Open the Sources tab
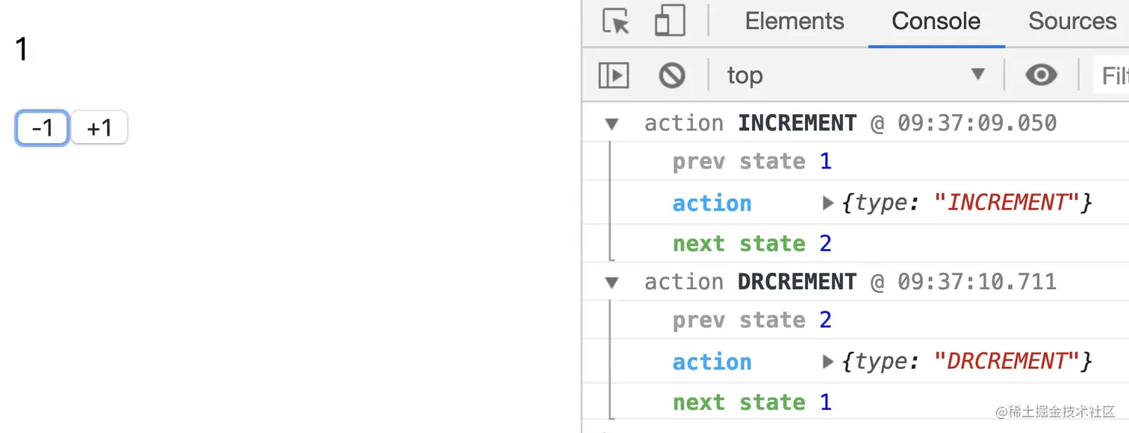 pyautogui.click(x=1072, y=21)
